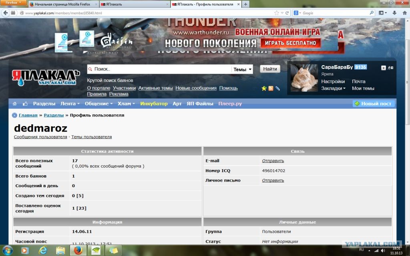Screen dimensions: 410x256
Task: Click the СараБараБу cat avatar
Action: pyautogui.click(x=304, y=78)
